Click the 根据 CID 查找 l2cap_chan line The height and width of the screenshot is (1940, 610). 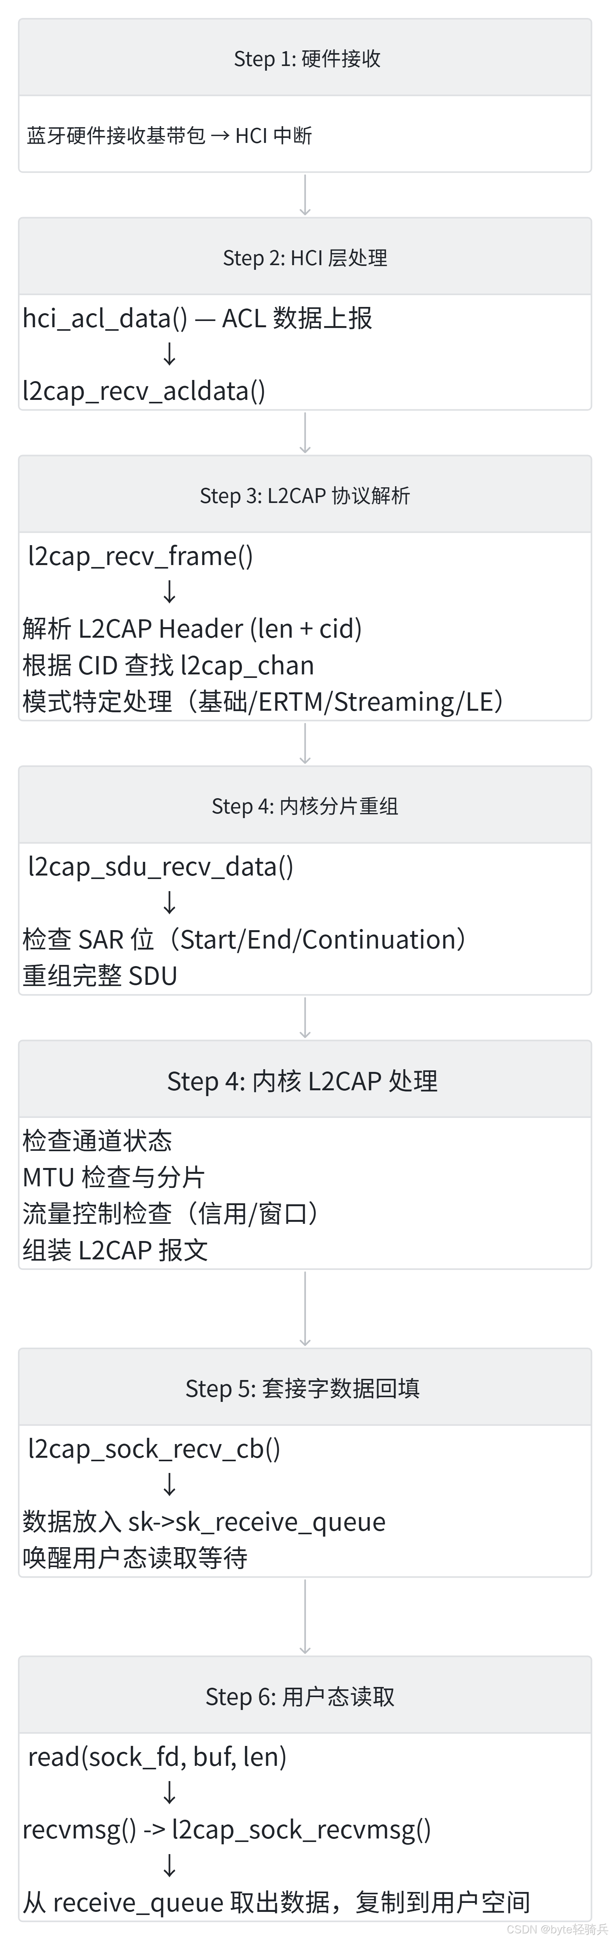coord(168,665)
